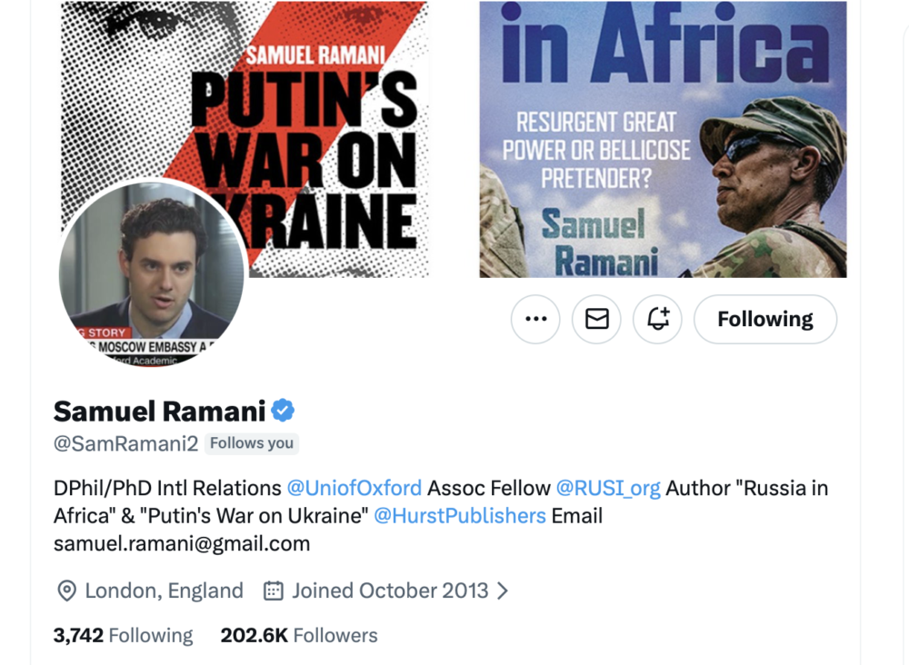This screenshot has height=665, width=909.
Task: View the 202.6K Followers list
Action: [x=299, y=635]
